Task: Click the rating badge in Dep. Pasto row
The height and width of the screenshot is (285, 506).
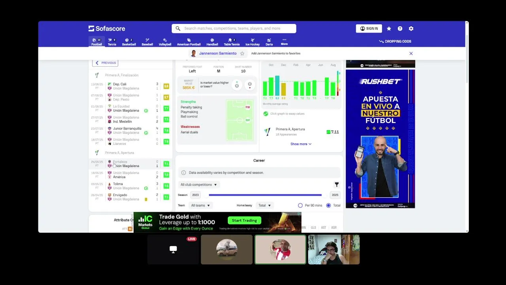Action: (166, 97)
